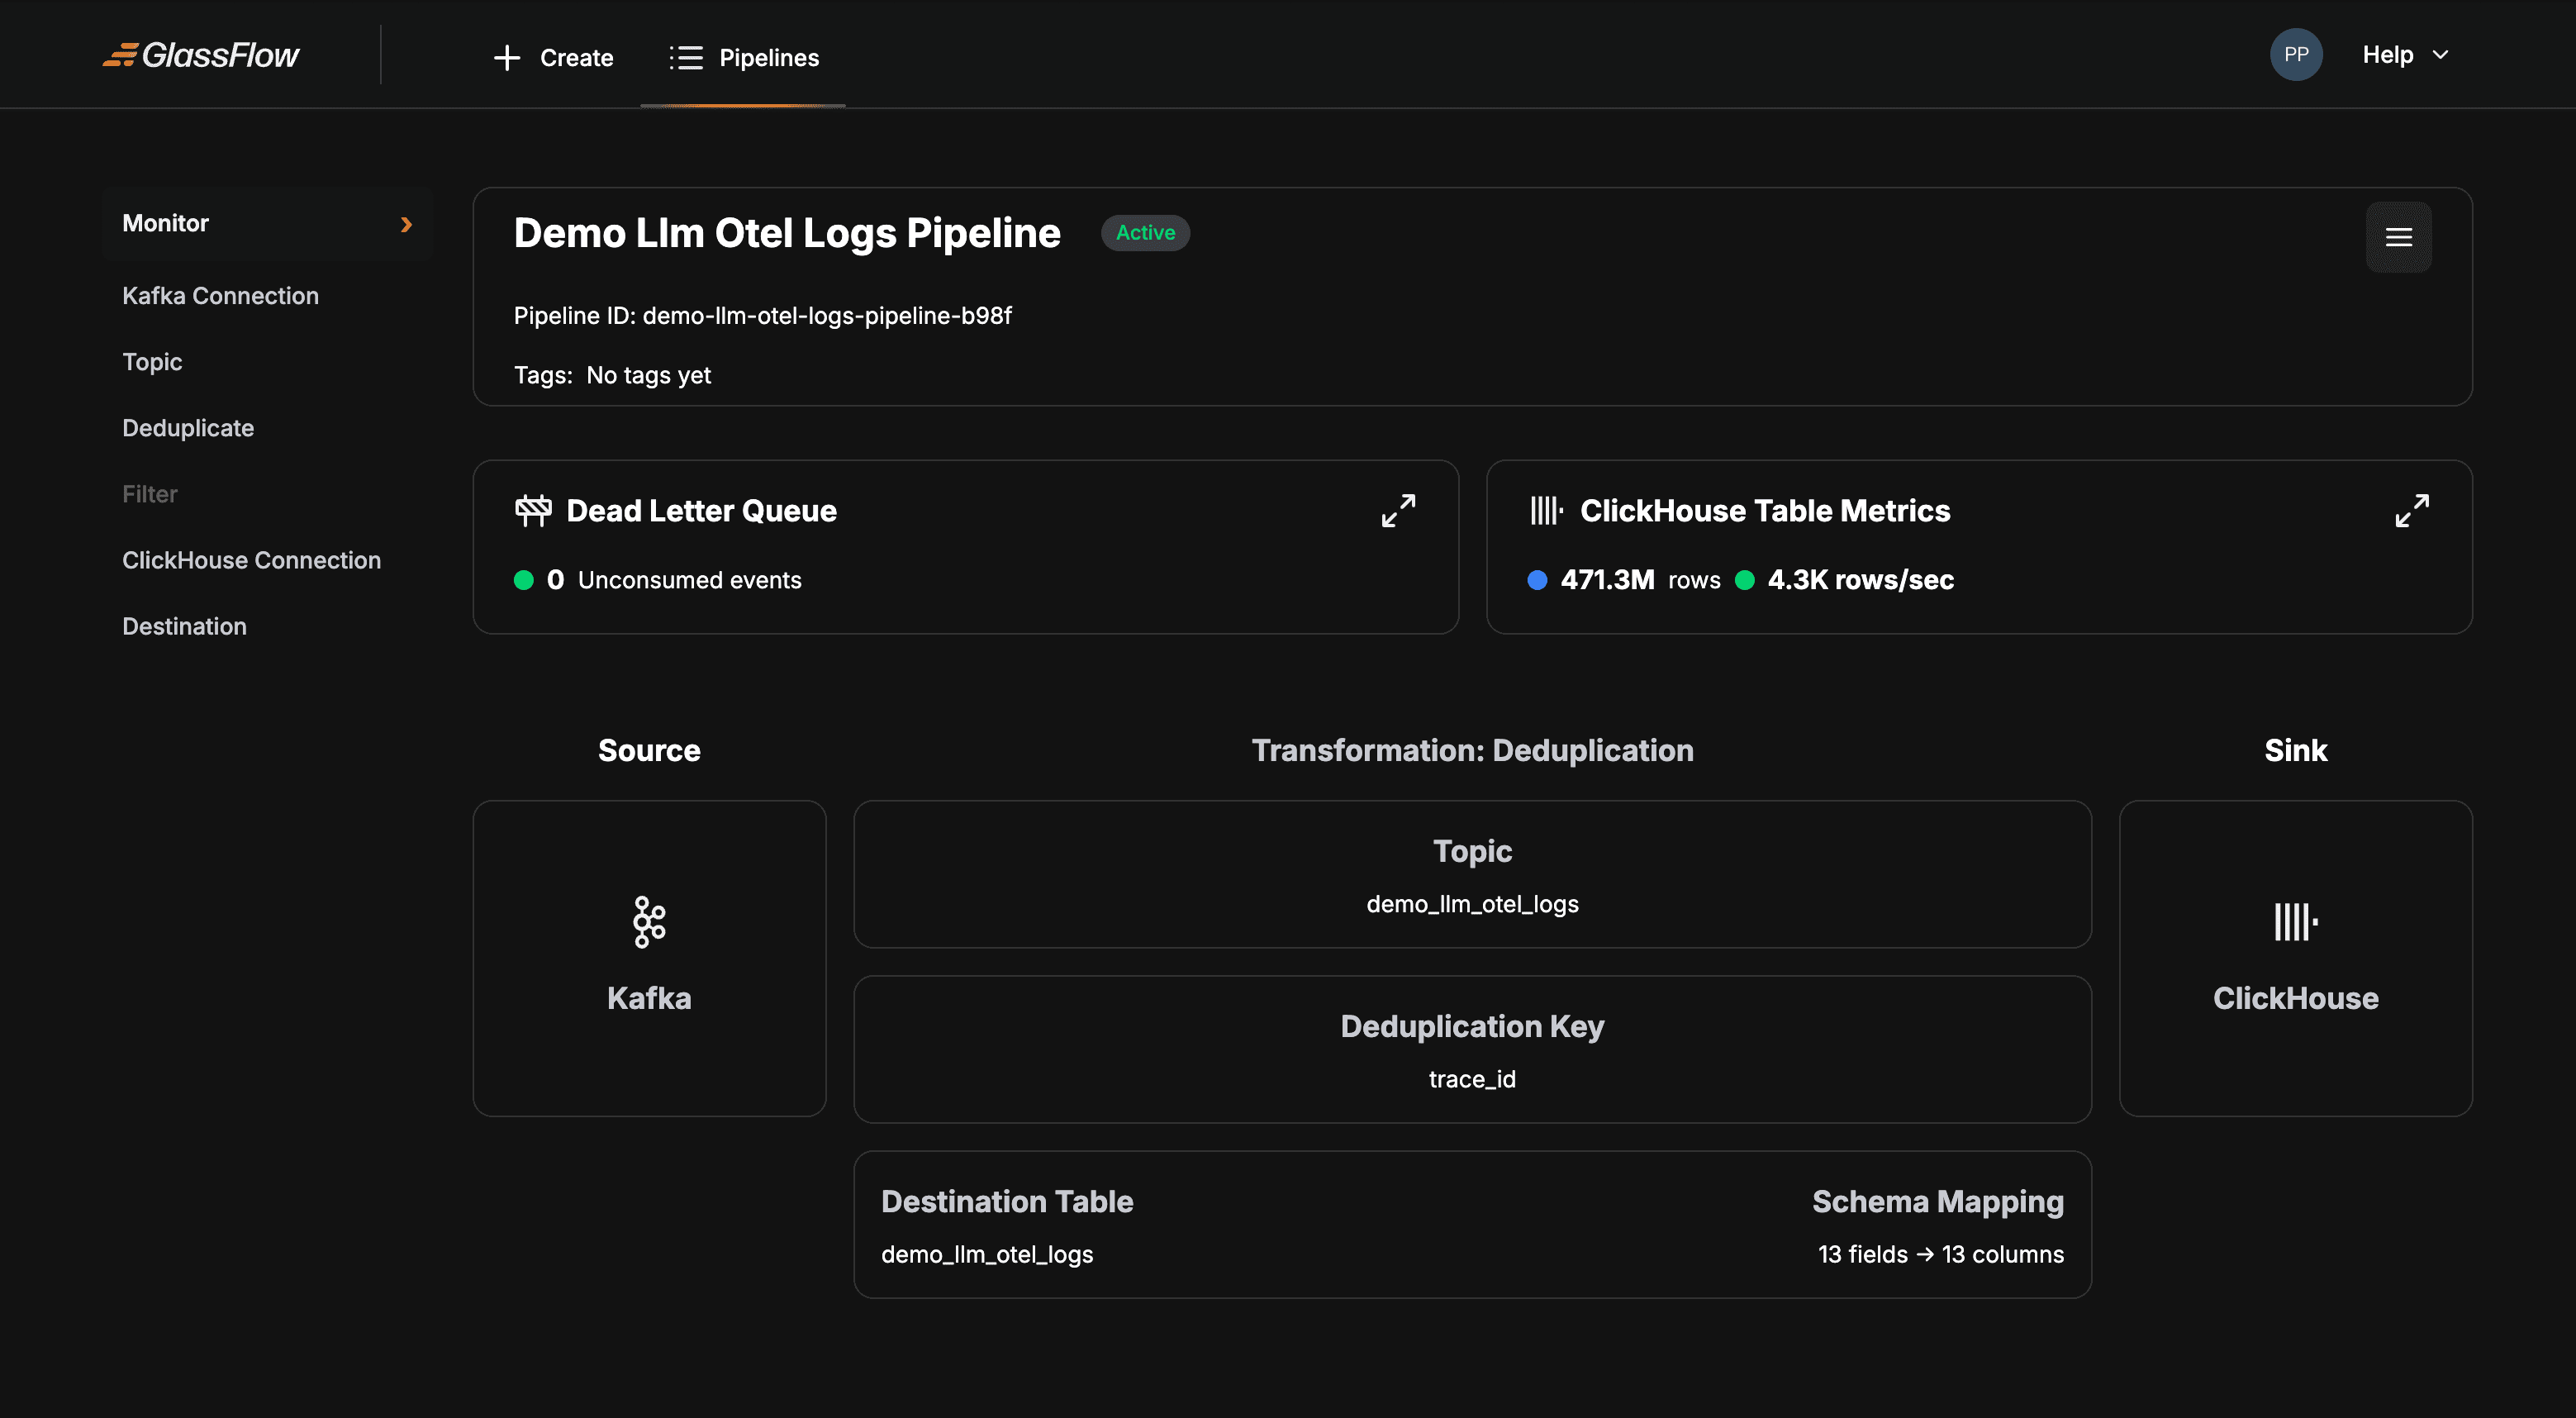Select Kafka Connection in the sidebar
The width and height of the screenshot is (2576, 1418).
[220, 295]
